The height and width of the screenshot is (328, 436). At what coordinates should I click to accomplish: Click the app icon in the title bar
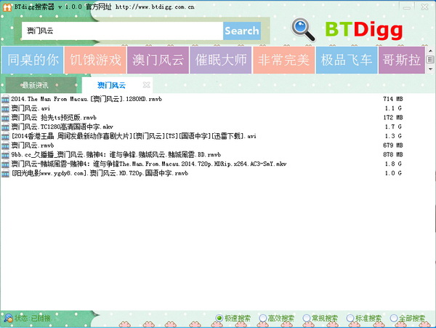pos(6,5)
